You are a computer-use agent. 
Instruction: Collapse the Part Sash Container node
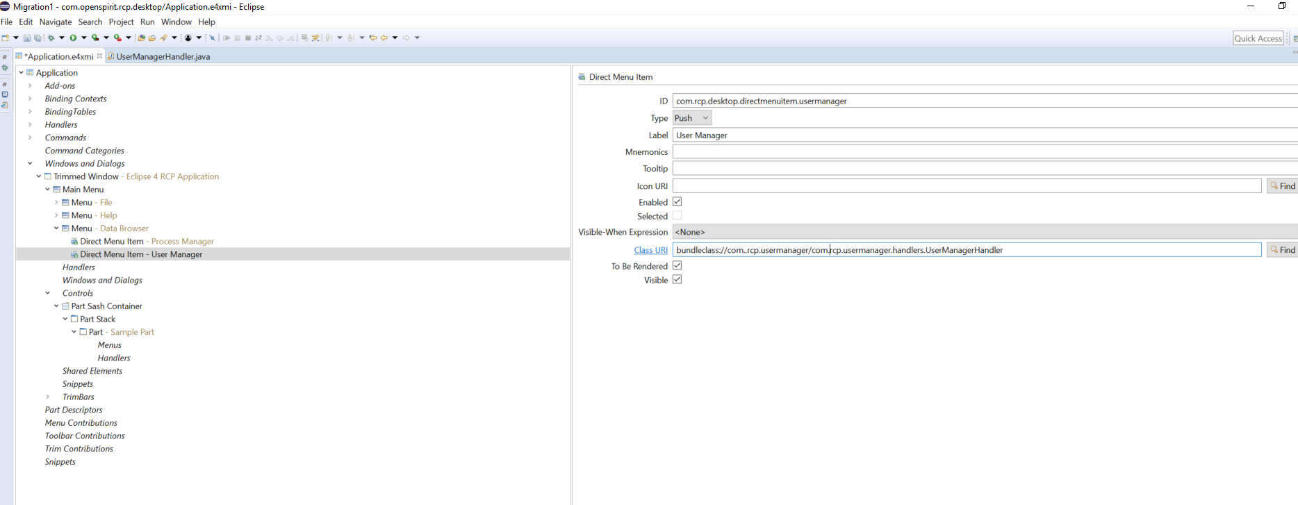[56, 306]
